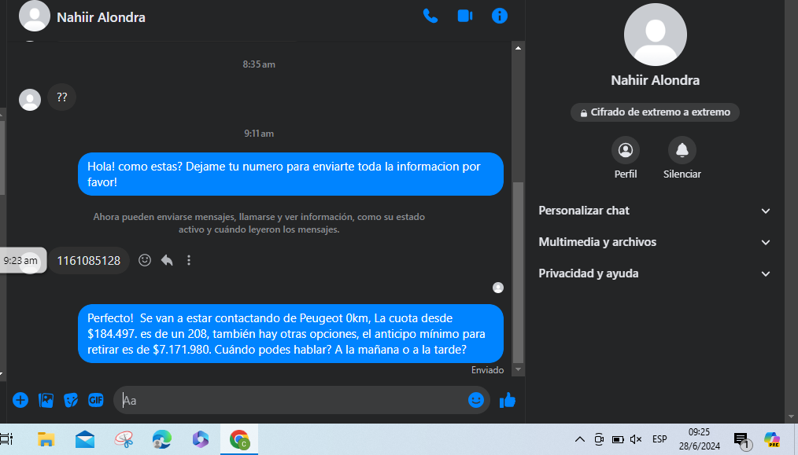
Task: View Nahiir Alondra's Perfil
Action: click(x=626, y=149)
